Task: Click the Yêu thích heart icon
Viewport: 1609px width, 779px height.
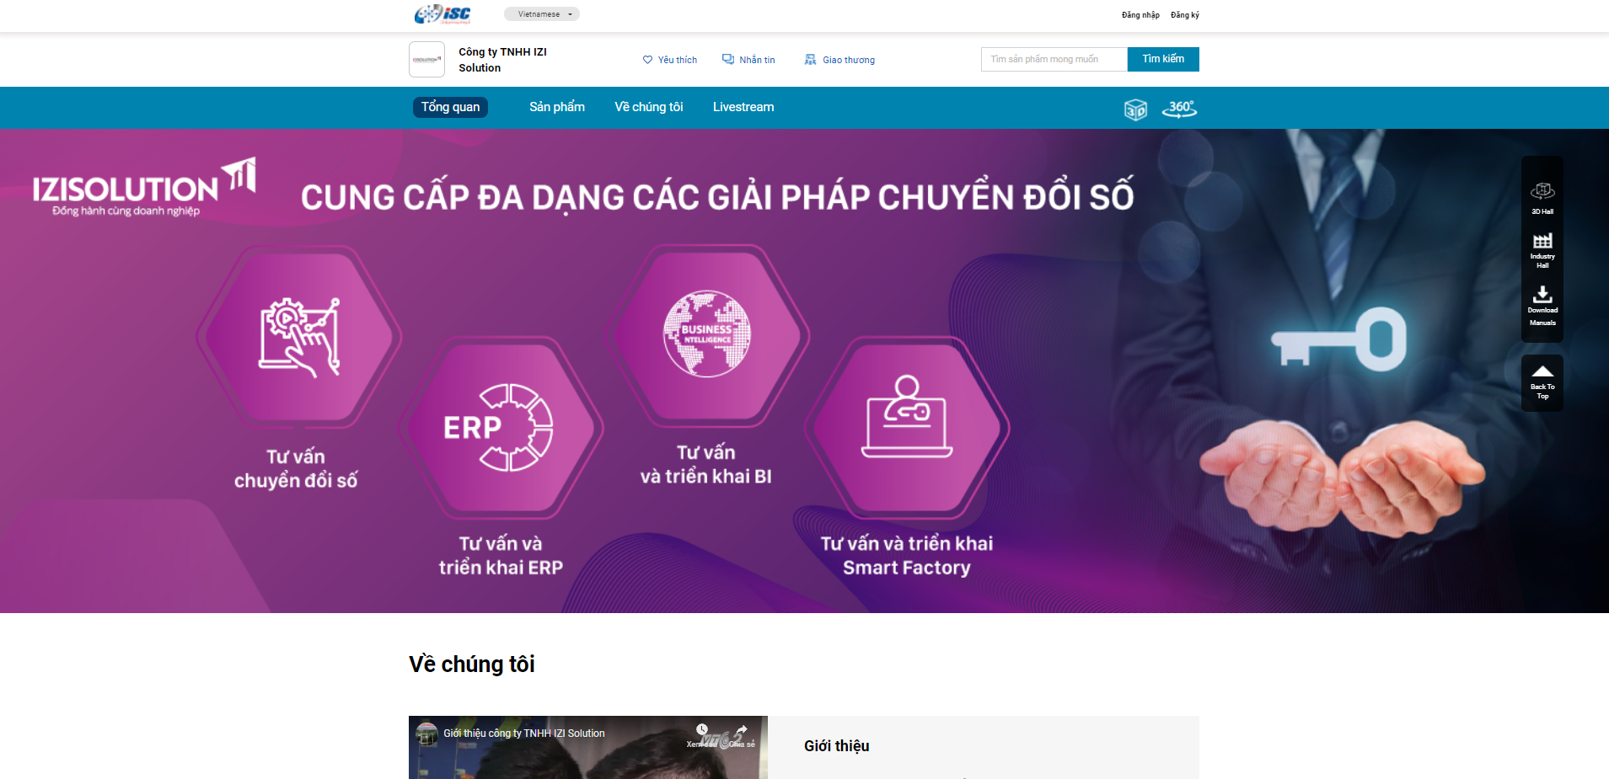Action: [x=647, y=60]
